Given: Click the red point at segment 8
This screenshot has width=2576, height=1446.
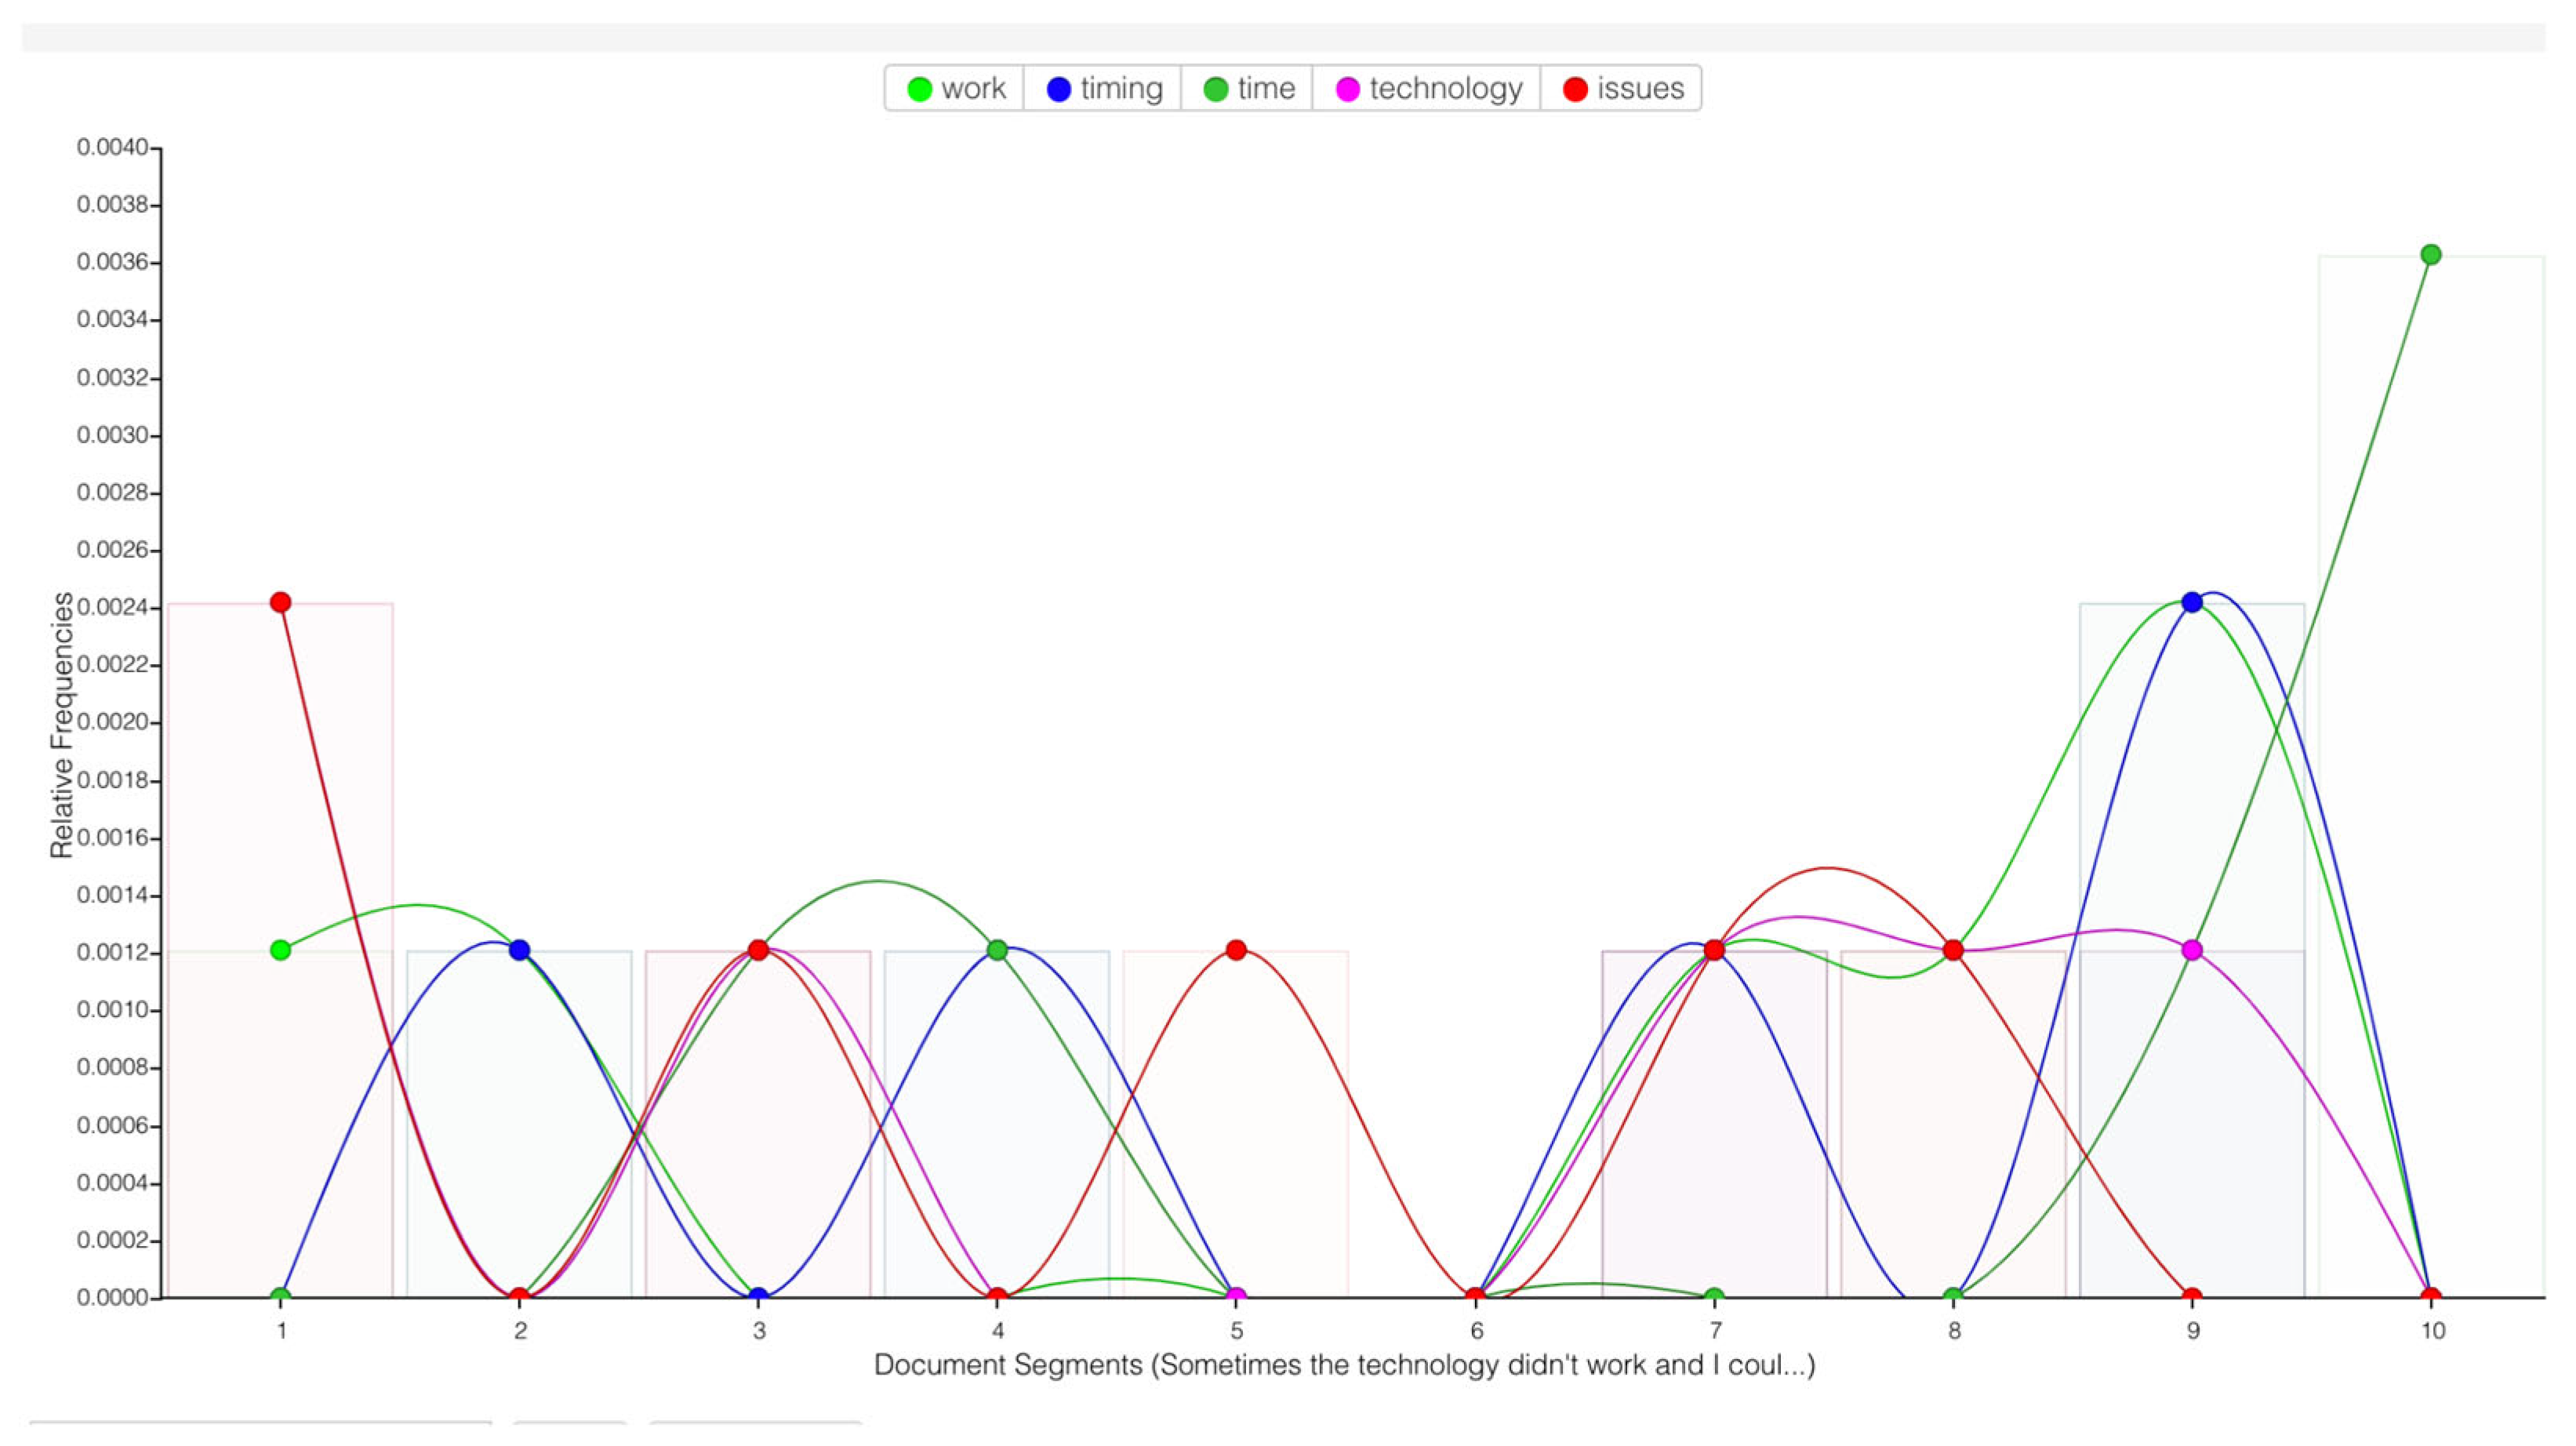Looking at the screenshot, I should tap(1953, 949).
